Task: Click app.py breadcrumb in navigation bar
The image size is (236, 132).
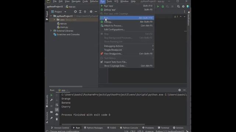Action: point(71,7)
